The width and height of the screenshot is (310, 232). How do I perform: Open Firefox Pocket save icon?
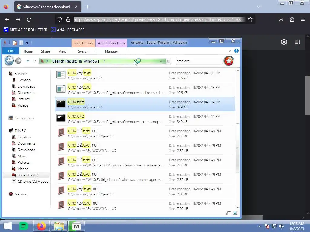(281, 19)
